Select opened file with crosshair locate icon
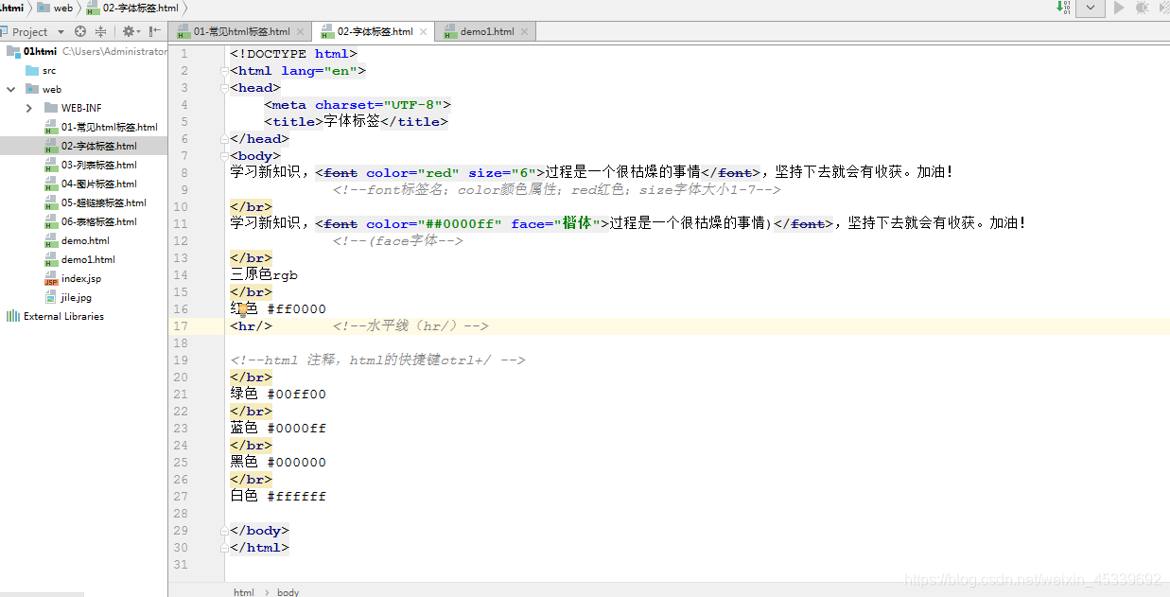The image size is (1170, 597). pyautogui.click(x=79, y=31)
